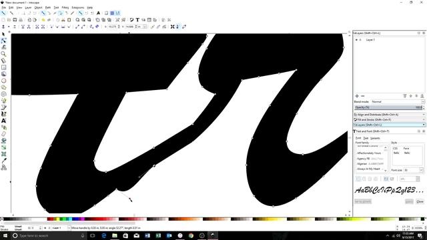The height and width of the screenshot is (240, 427).
Task: Select the Mesh gradient tool
Action: click(3, 154)
